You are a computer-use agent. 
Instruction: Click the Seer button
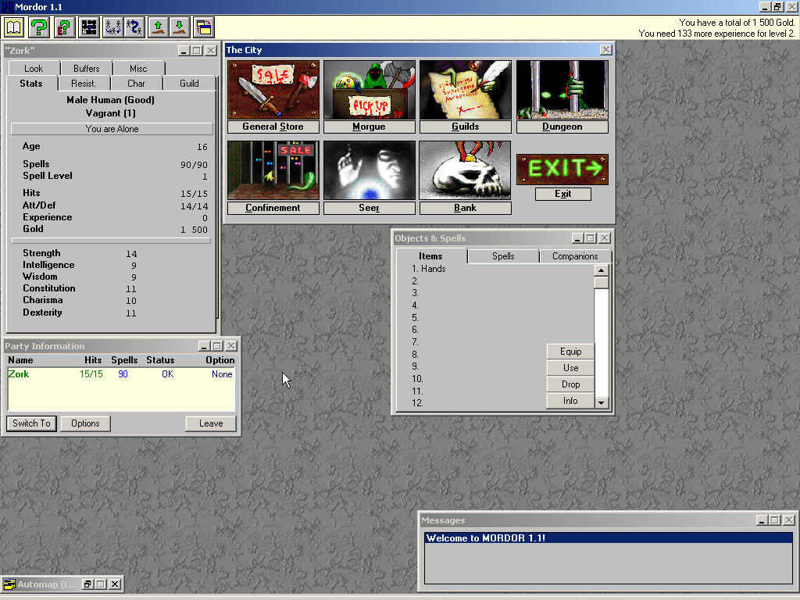[369, 208]
